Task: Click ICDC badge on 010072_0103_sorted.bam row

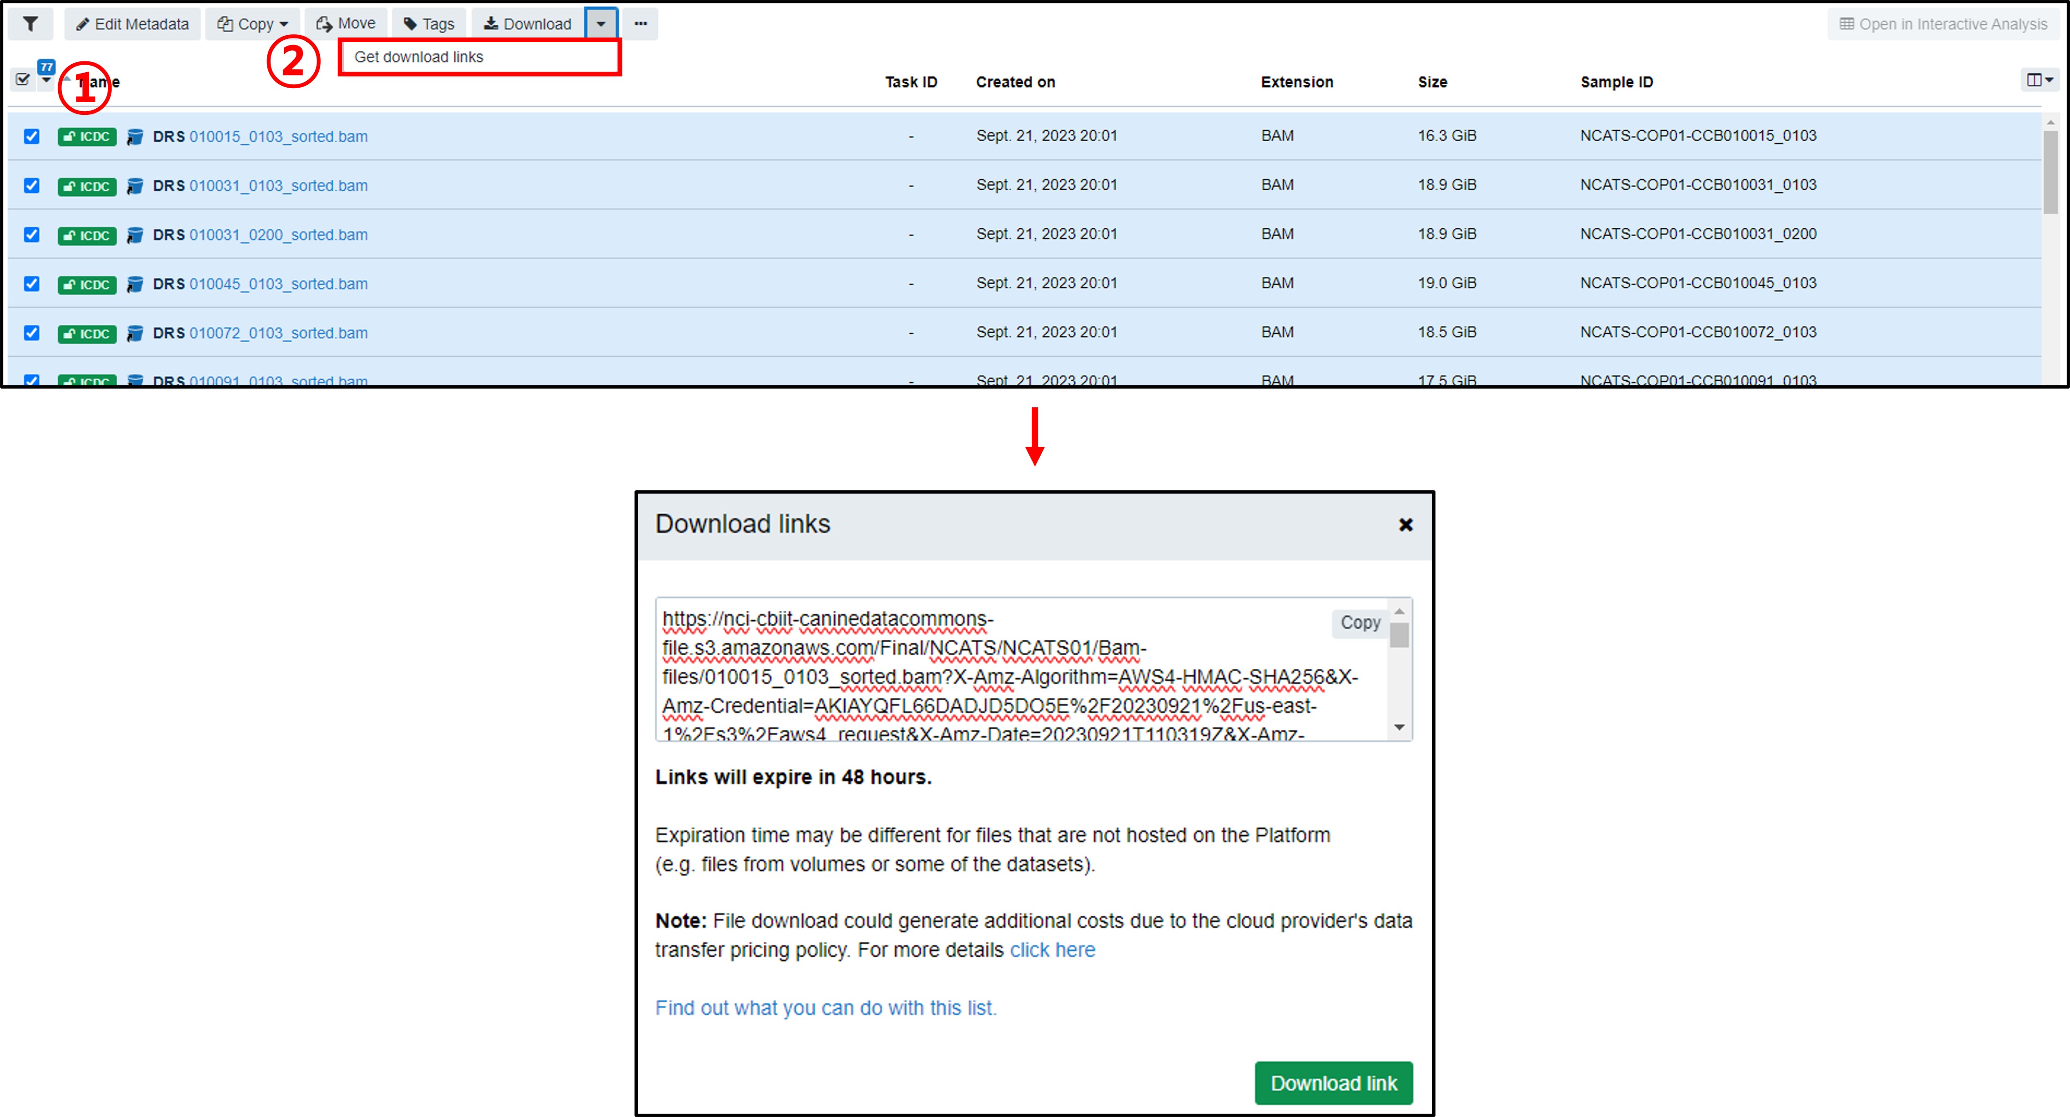Action: 87,333
